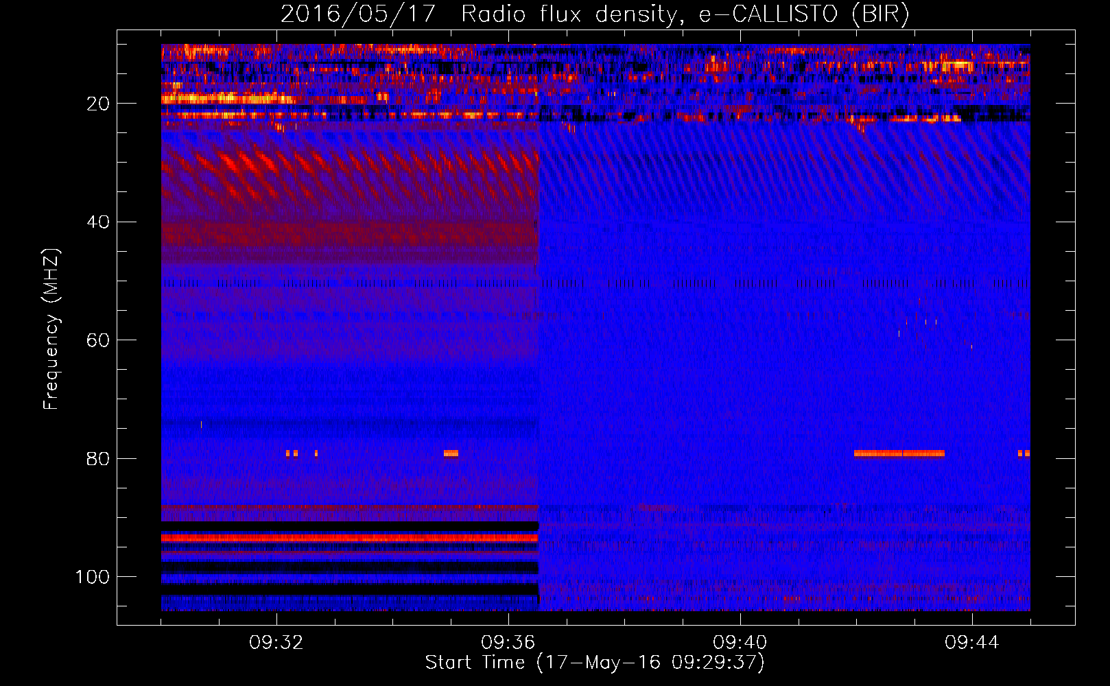
Task: Click the 60 frequency tick label
Action: pos(98,340)
